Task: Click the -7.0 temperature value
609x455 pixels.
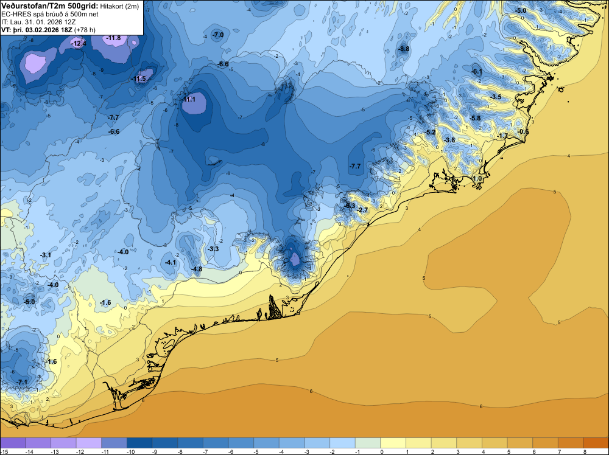Action: pyautogui.click(x=218, y=35)
